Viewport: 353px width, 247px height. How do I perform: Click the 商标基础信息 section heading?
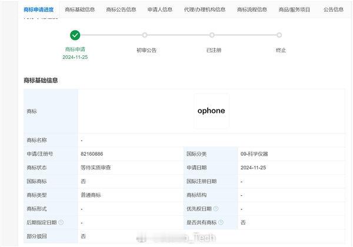click(41, 81)
